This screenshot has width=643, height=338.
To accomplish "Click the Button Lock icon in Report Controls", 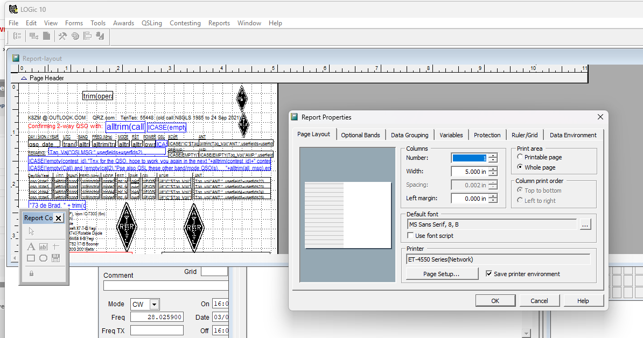I will (x=31, y=273).
